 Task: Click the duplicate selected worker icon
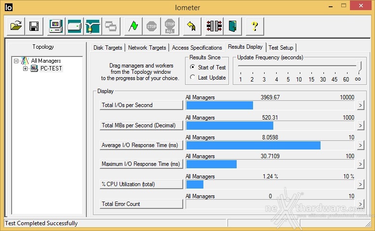pos(111,26)
